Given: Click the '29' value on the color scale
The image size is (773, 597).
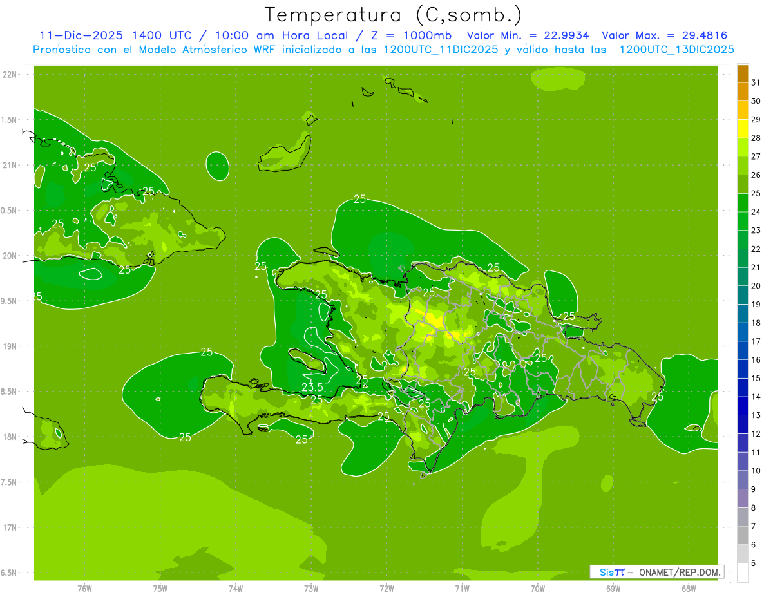Looking at the screenshot, I should point(756,119).
